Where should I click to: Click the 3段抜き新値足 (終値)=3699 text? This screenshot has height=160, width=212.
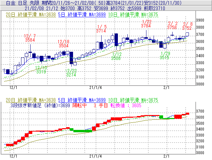click(40, 105)
